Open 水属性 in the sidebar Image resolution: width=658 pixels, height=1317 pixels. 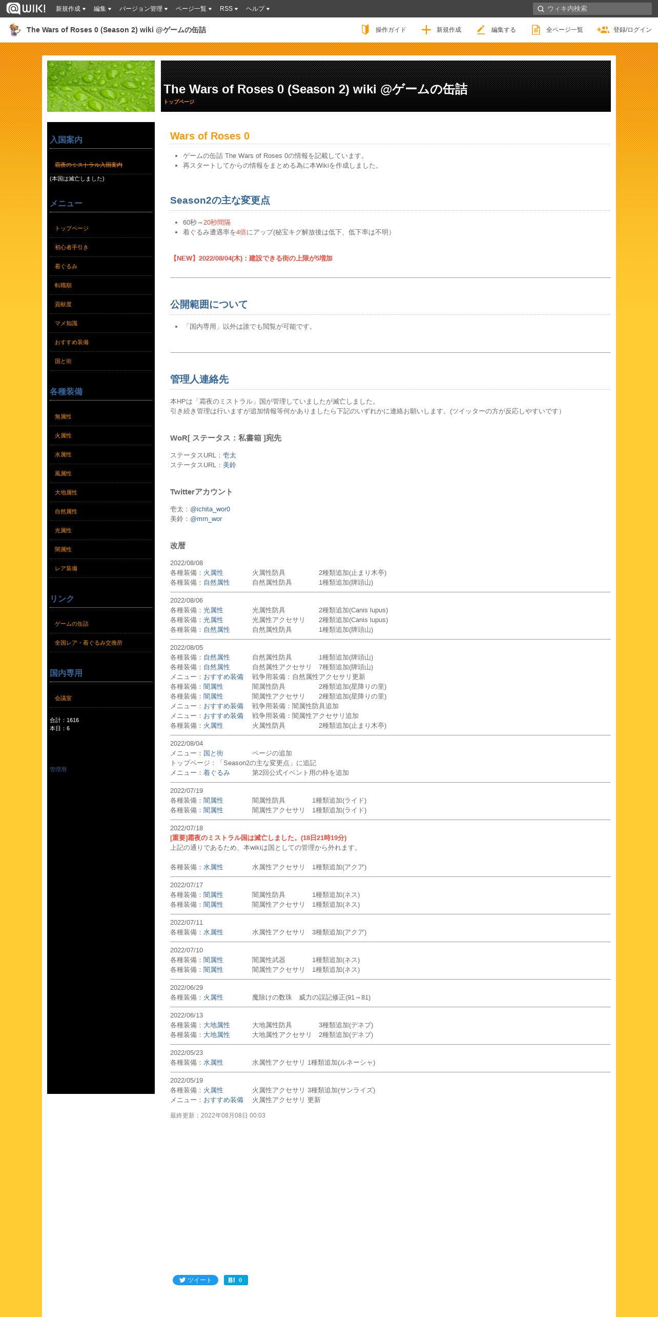coord(63,454)
